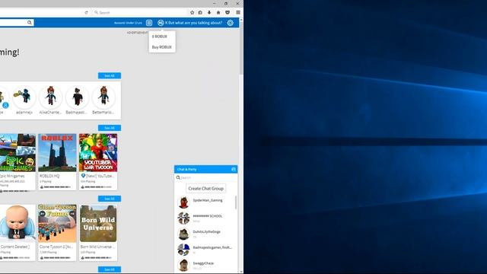Click username 'K but what are you talking about?'
Image resolution: width=487 pixels, height=274 pixels.
point(193,23)
